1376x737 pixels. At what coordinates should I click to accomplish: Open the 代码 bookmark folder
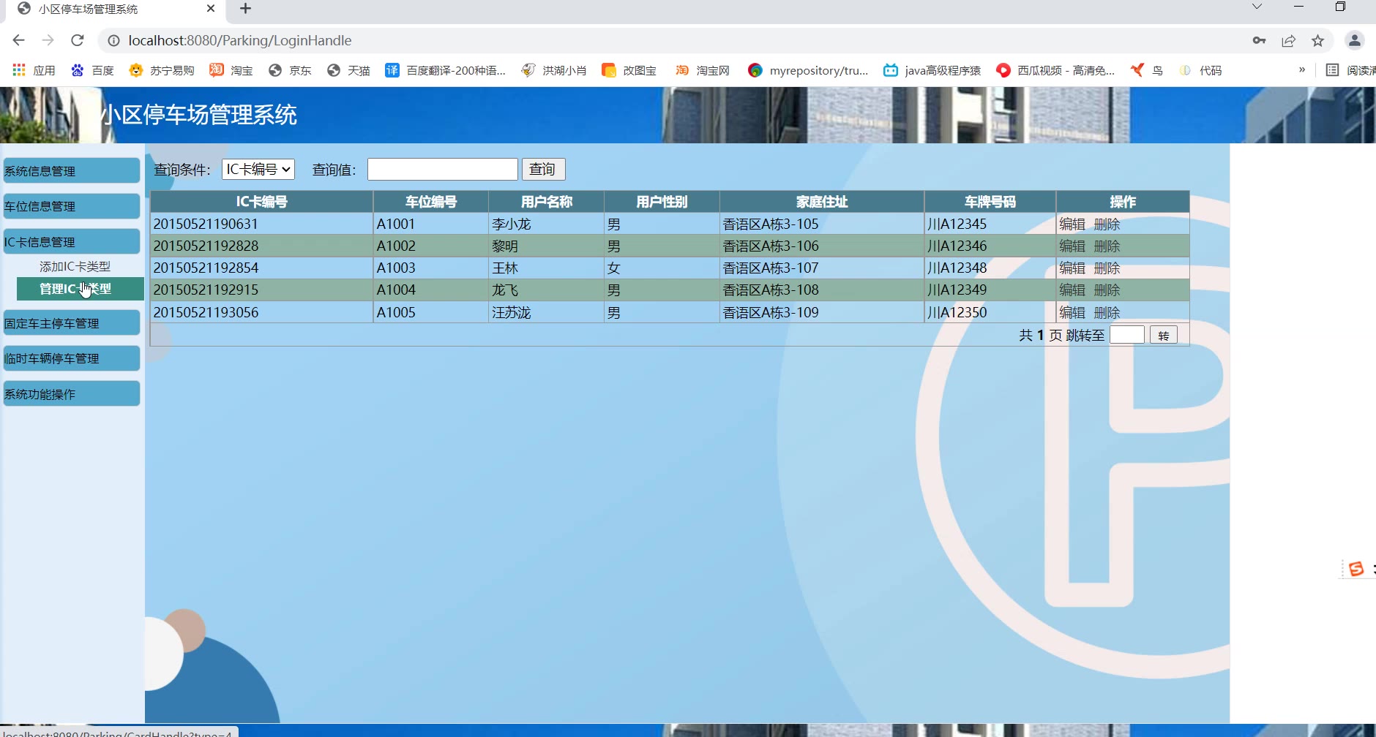pos(1200,70)
